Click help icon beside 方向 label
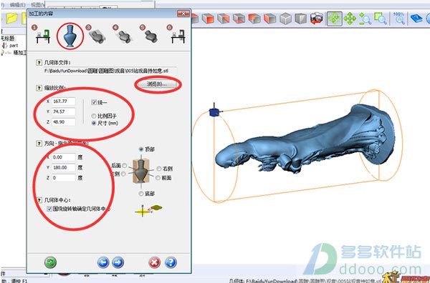This screenshot has width=430, height=283. (x=39, y=143)
